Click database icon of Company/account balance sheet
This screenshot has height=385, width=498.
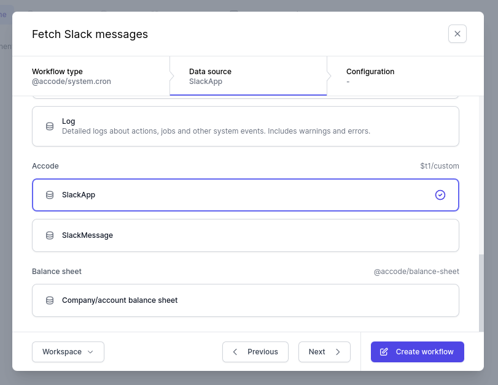pos(50,300)
